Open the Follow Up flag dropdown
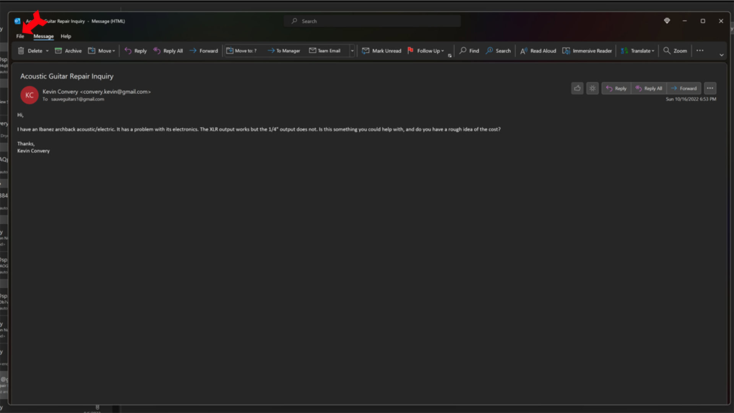734x413 pixels. (443, 51)
